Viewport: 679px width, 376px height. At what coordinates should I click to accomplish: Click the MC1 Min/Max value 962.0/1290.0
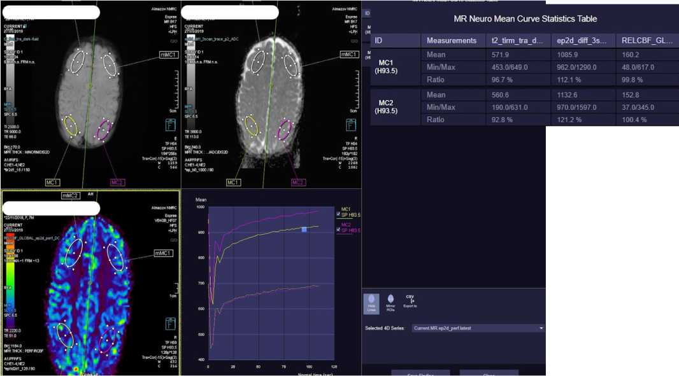[576, 67]
